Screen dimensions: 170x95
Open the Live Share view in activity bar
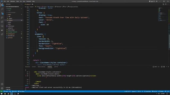[2, 35]
